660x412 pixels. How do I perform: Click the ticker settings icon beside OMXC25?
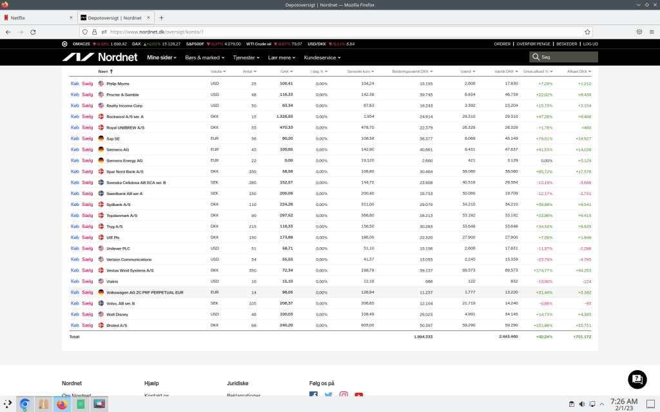64,44
